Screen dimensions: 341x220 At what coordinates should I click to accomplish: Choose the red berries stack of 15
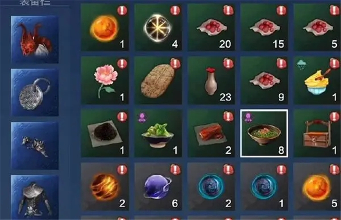pyautogui.click(x=264, y=27)
